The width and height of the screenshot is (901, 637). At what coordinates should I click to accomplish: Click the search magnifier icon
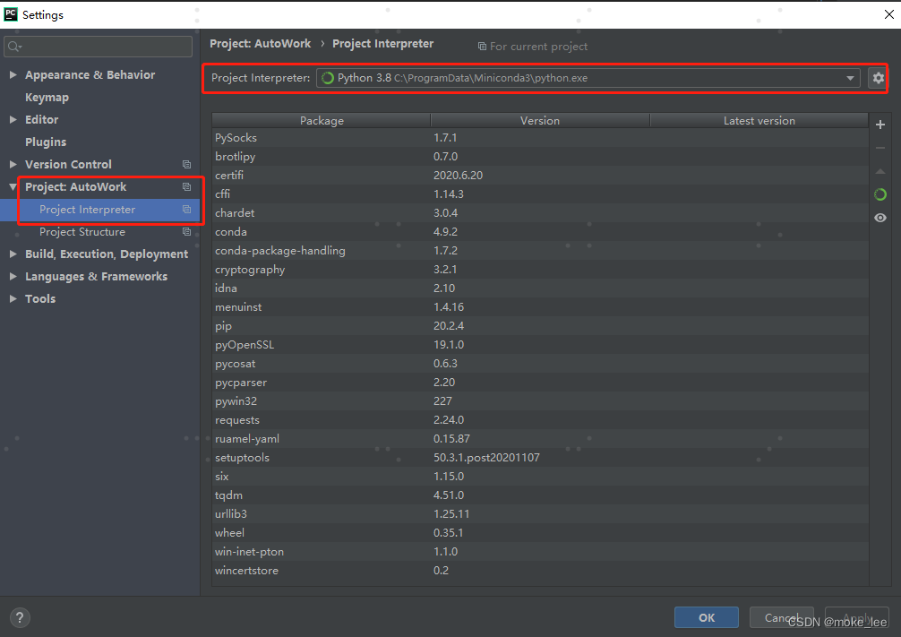click(14, 47)
